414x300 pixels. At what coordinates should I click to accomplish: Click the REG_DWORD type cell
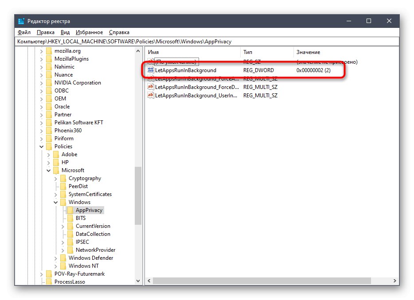(x=258, y=70)
